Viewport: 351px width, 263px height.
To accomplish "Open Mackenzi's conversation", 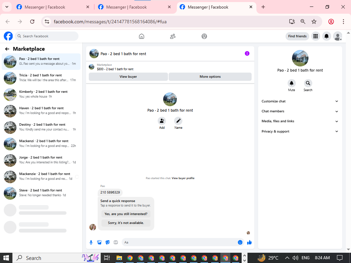I will click(41, 144).
